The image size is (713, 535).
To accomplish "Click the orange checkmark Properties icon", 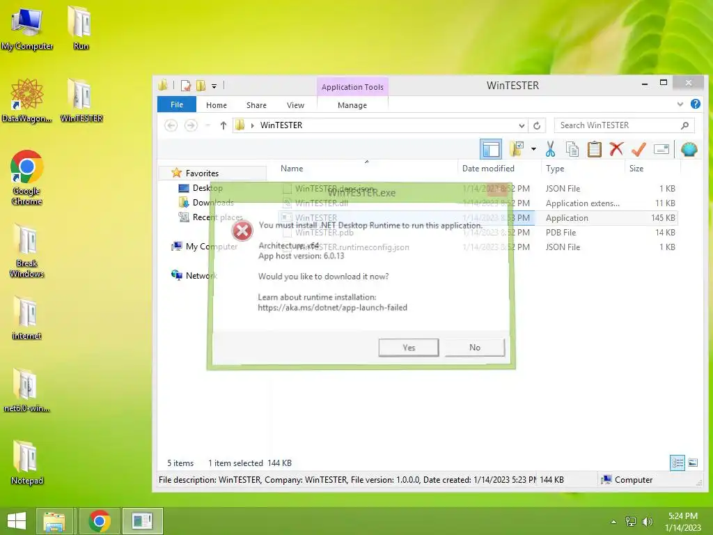I will click(x=639, y=149).
